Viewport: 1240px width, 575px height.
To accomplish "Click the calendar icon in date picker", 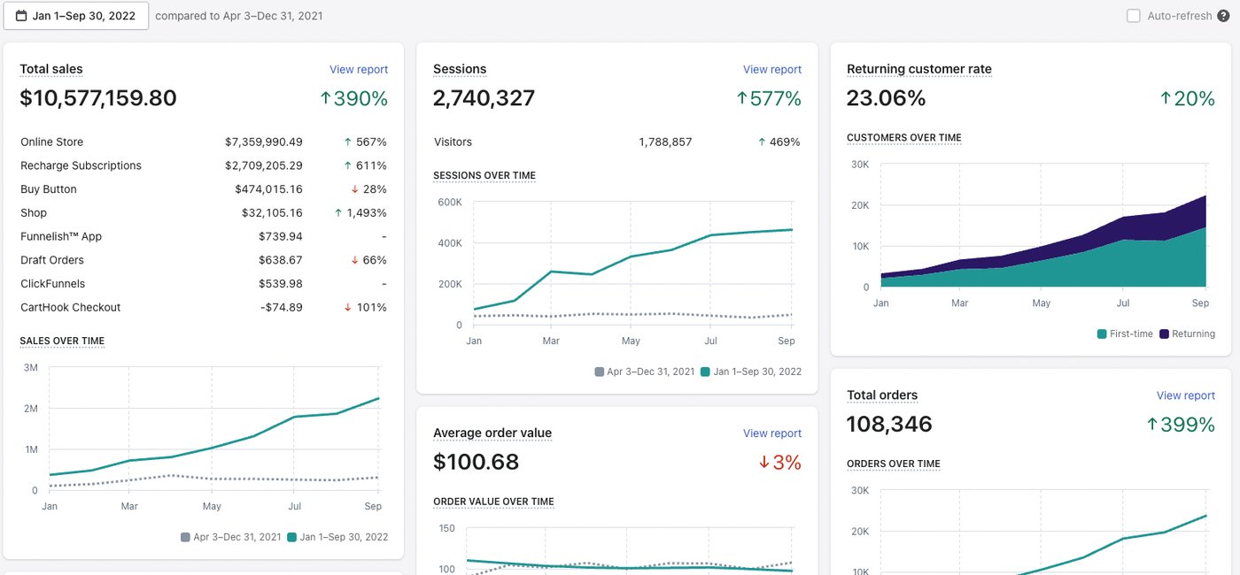I will click(21, 16).
